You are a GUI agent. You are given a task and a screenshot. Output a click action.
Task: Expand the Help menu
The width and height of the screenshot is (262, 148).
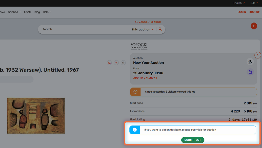47,12
